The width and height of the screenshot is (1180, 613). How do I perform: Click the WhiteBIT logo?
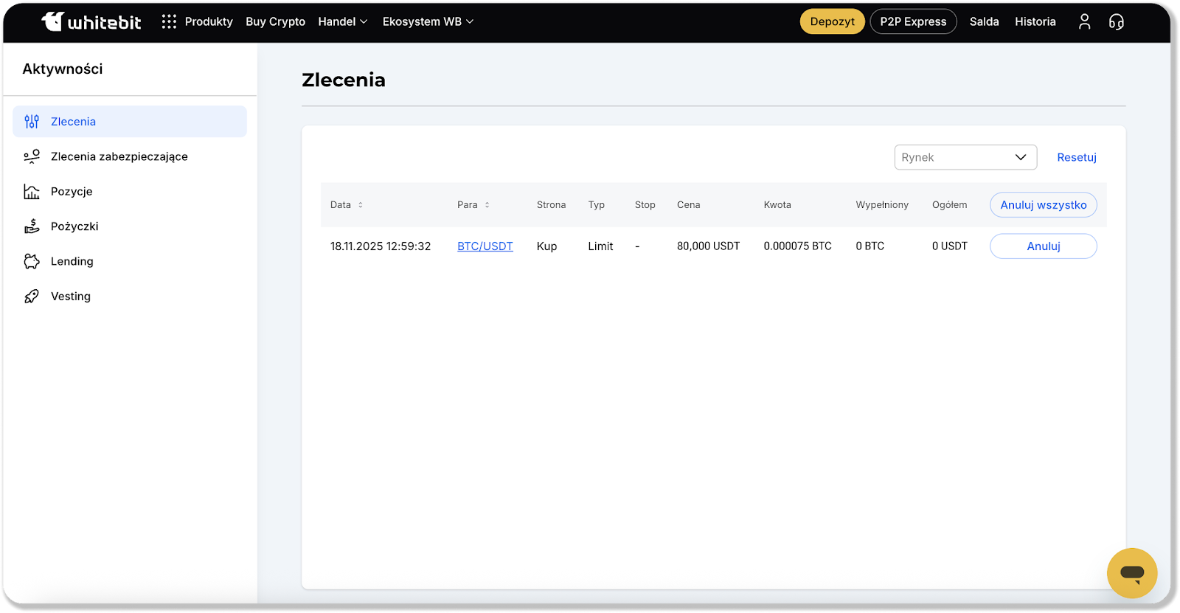(91, 22)
